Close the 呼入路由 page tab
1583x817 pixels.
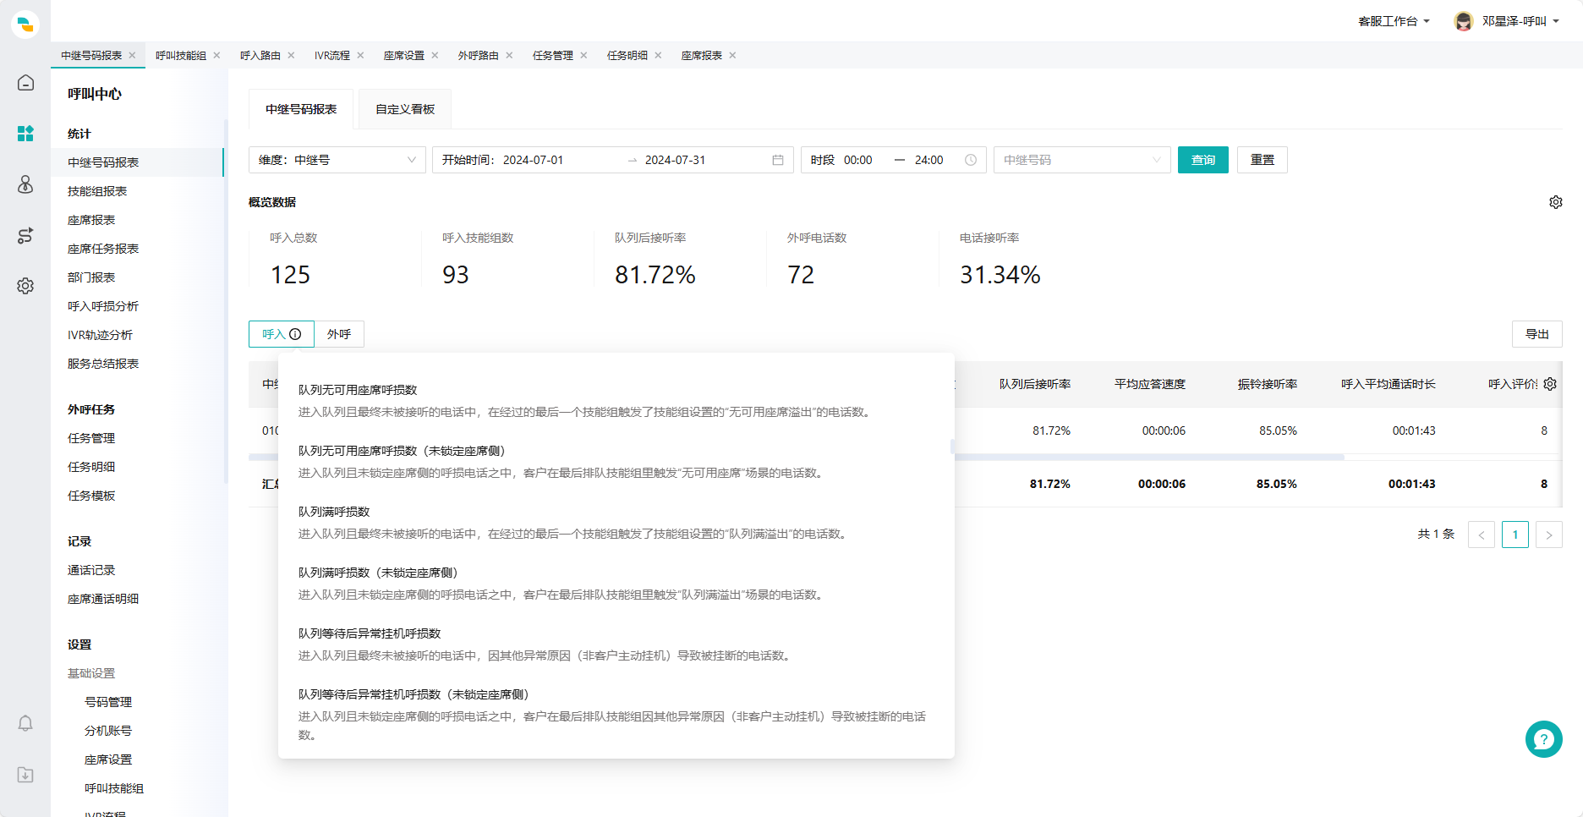[291, 55]
